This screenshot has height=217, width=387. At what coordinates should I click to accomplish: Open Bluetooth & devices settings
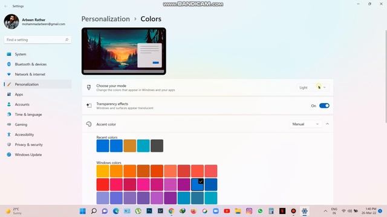(x=37, y=64)
